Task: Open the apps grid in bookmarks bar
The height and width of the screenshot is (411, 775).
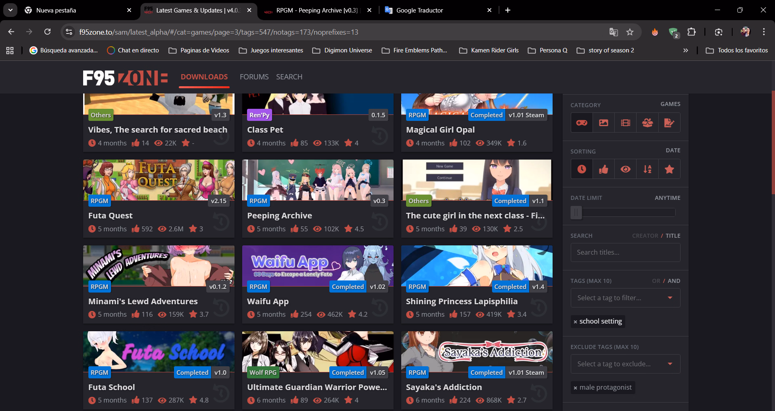Action: (10, 50)
